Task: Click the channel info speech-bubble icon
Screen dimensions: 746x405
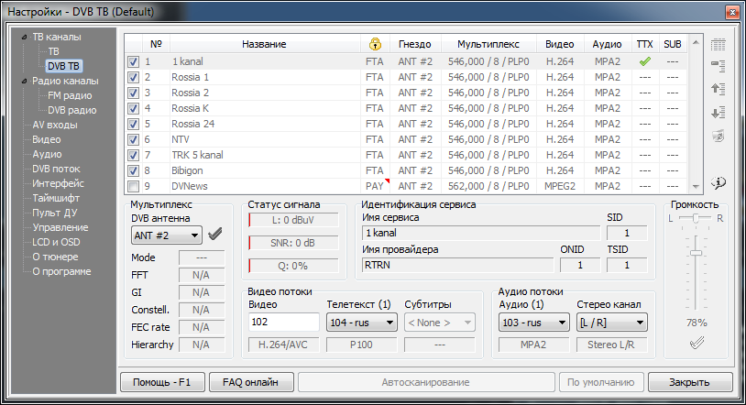Action: (x=719, y=181)
